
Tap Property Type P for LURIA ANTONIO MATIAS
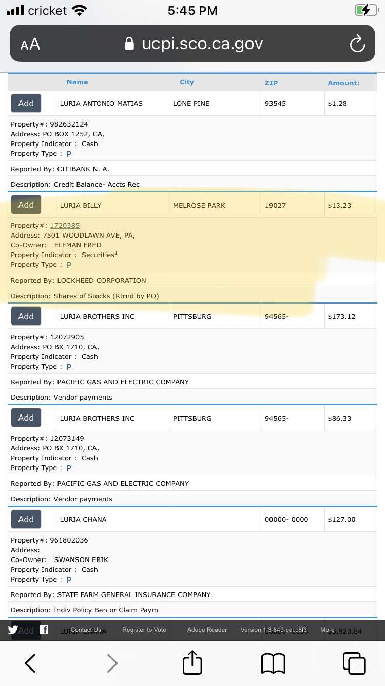click(69, 154)
